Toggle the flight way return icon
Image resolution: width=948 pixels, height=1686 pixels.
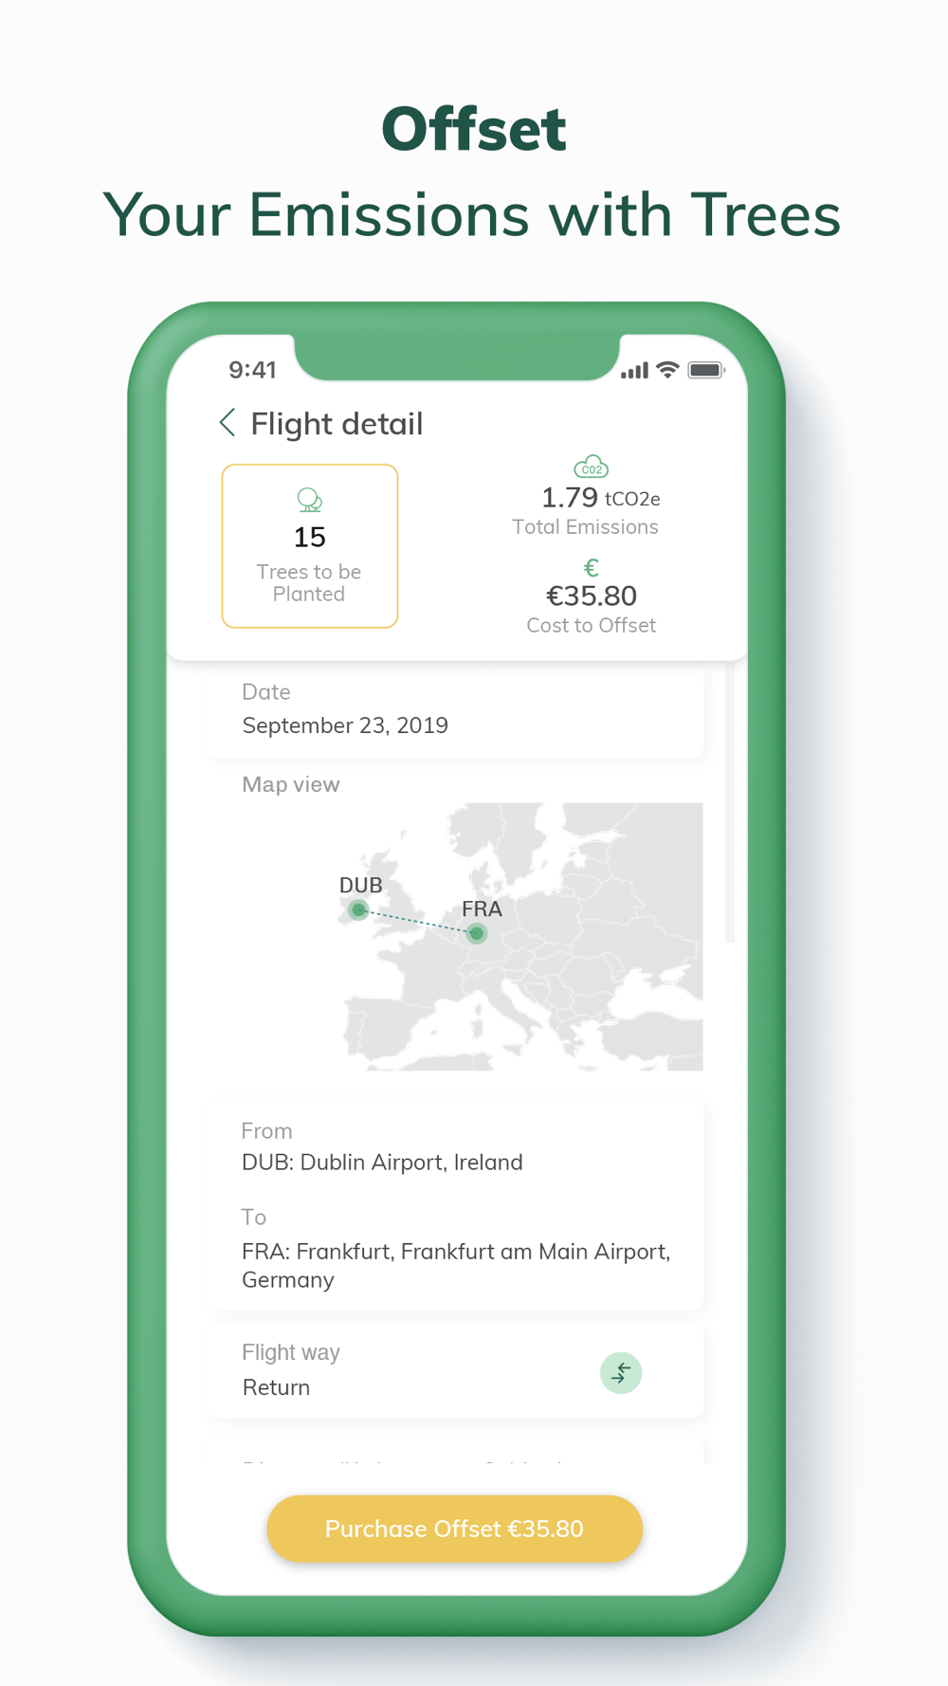(x=621, y=1372)
